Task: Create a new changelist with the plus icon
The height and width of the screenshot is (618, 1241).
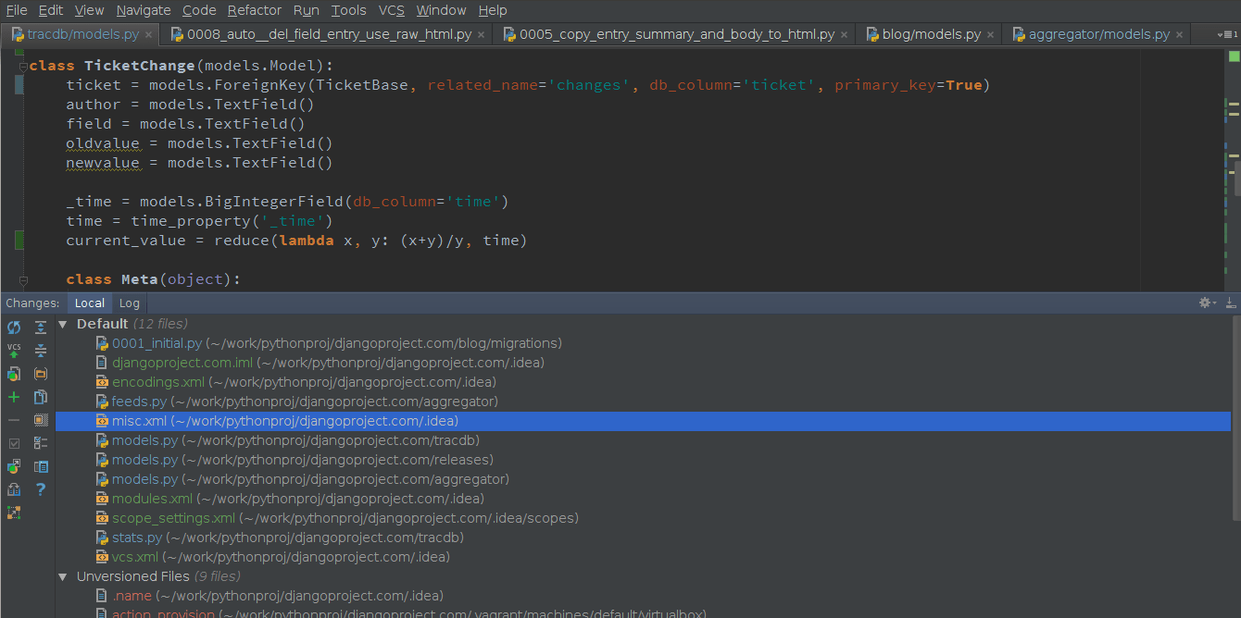Action: pos(13,396)
